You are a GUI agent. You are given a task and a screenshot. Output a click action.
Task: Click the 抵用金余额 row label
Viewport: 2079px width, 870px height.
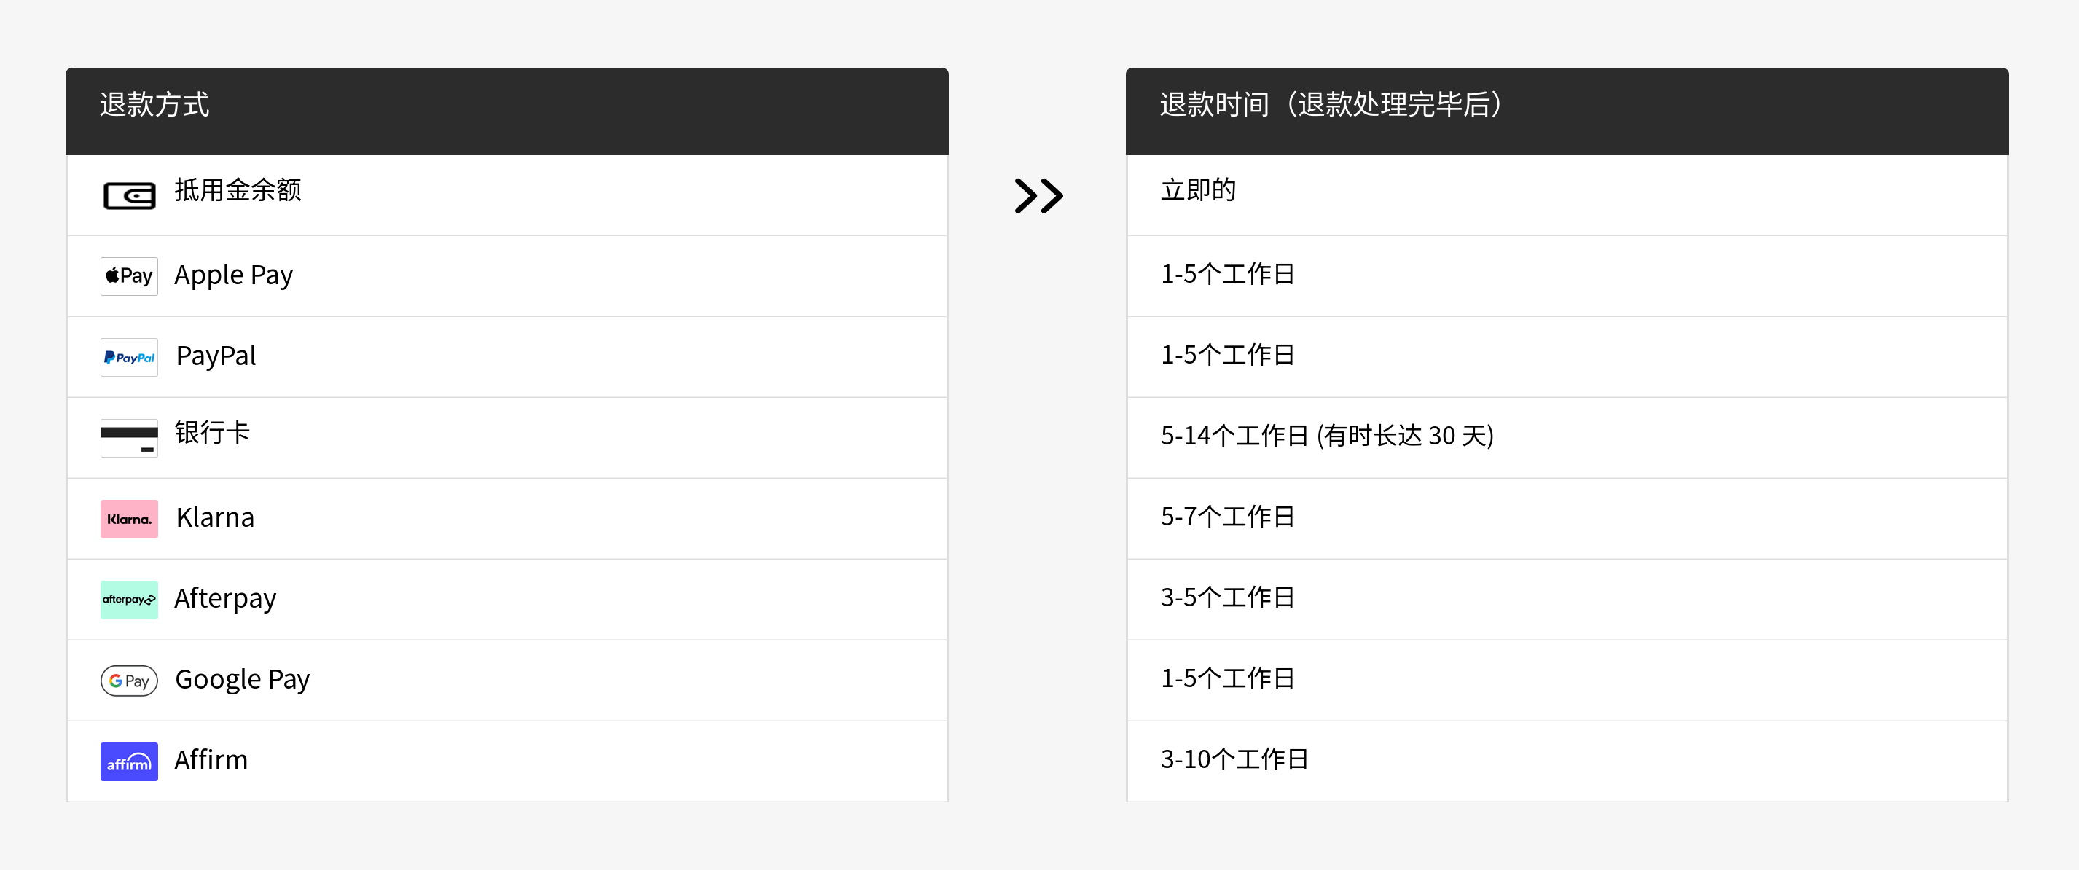(238, 190)
